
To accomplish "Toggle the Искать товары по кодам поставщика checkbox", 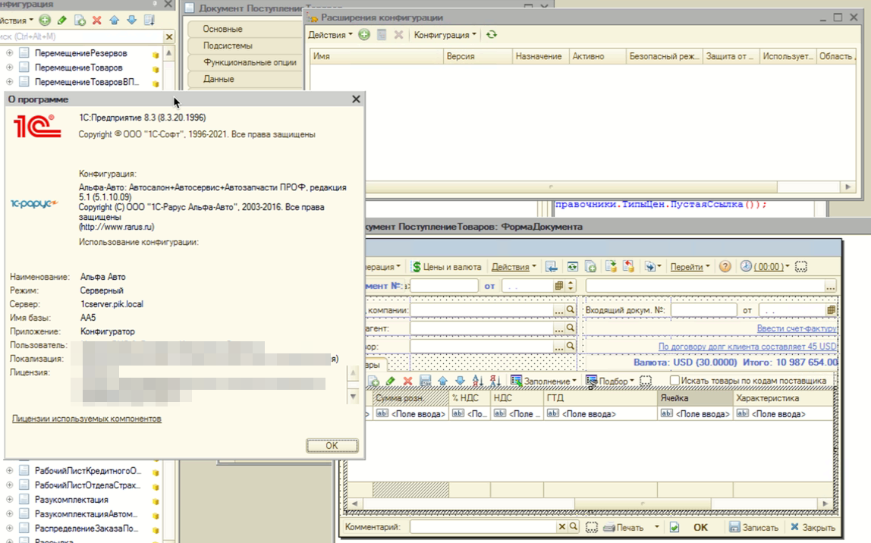I will click(x=674, y=381).
